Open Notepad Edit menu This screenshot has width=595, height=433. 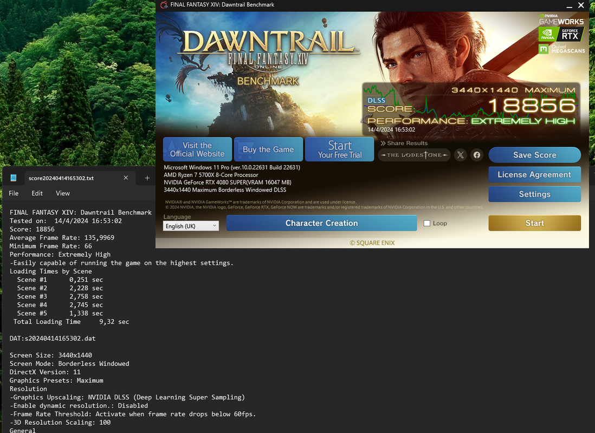(x=37, y=193)
